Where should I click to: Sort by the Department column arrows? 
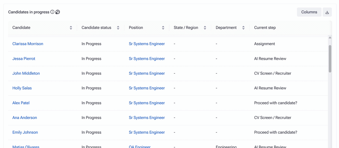point(243,28)
